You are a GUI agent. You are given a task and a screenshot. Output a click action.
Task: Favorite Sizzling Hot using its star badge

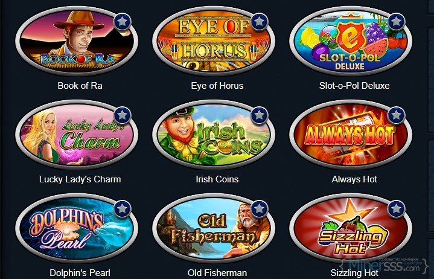pyautogui.click(x=397, y=208)
